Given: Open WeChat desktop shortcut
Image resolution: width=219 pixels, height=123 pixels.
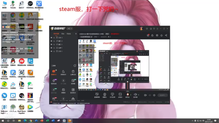Looking at the screenshot, I should pos(30,85).
